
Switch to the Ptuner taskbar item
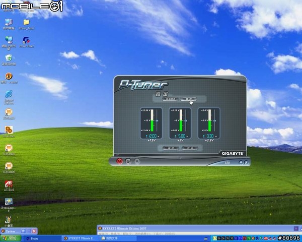pyautogui.click(x=42, y=238)
